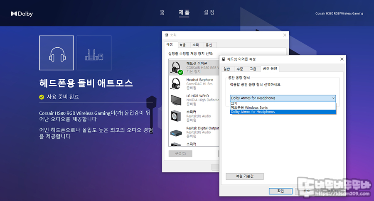The width and height of the screenshot is (374, 201).
Task: Select Headset Earphone GameDAC device icon
Action: click(x=176, y=84)
